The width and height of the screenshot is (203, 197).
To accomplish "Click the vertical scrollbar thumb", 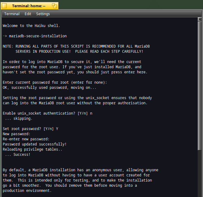I will pyautogui.click(x=200, y=86).
